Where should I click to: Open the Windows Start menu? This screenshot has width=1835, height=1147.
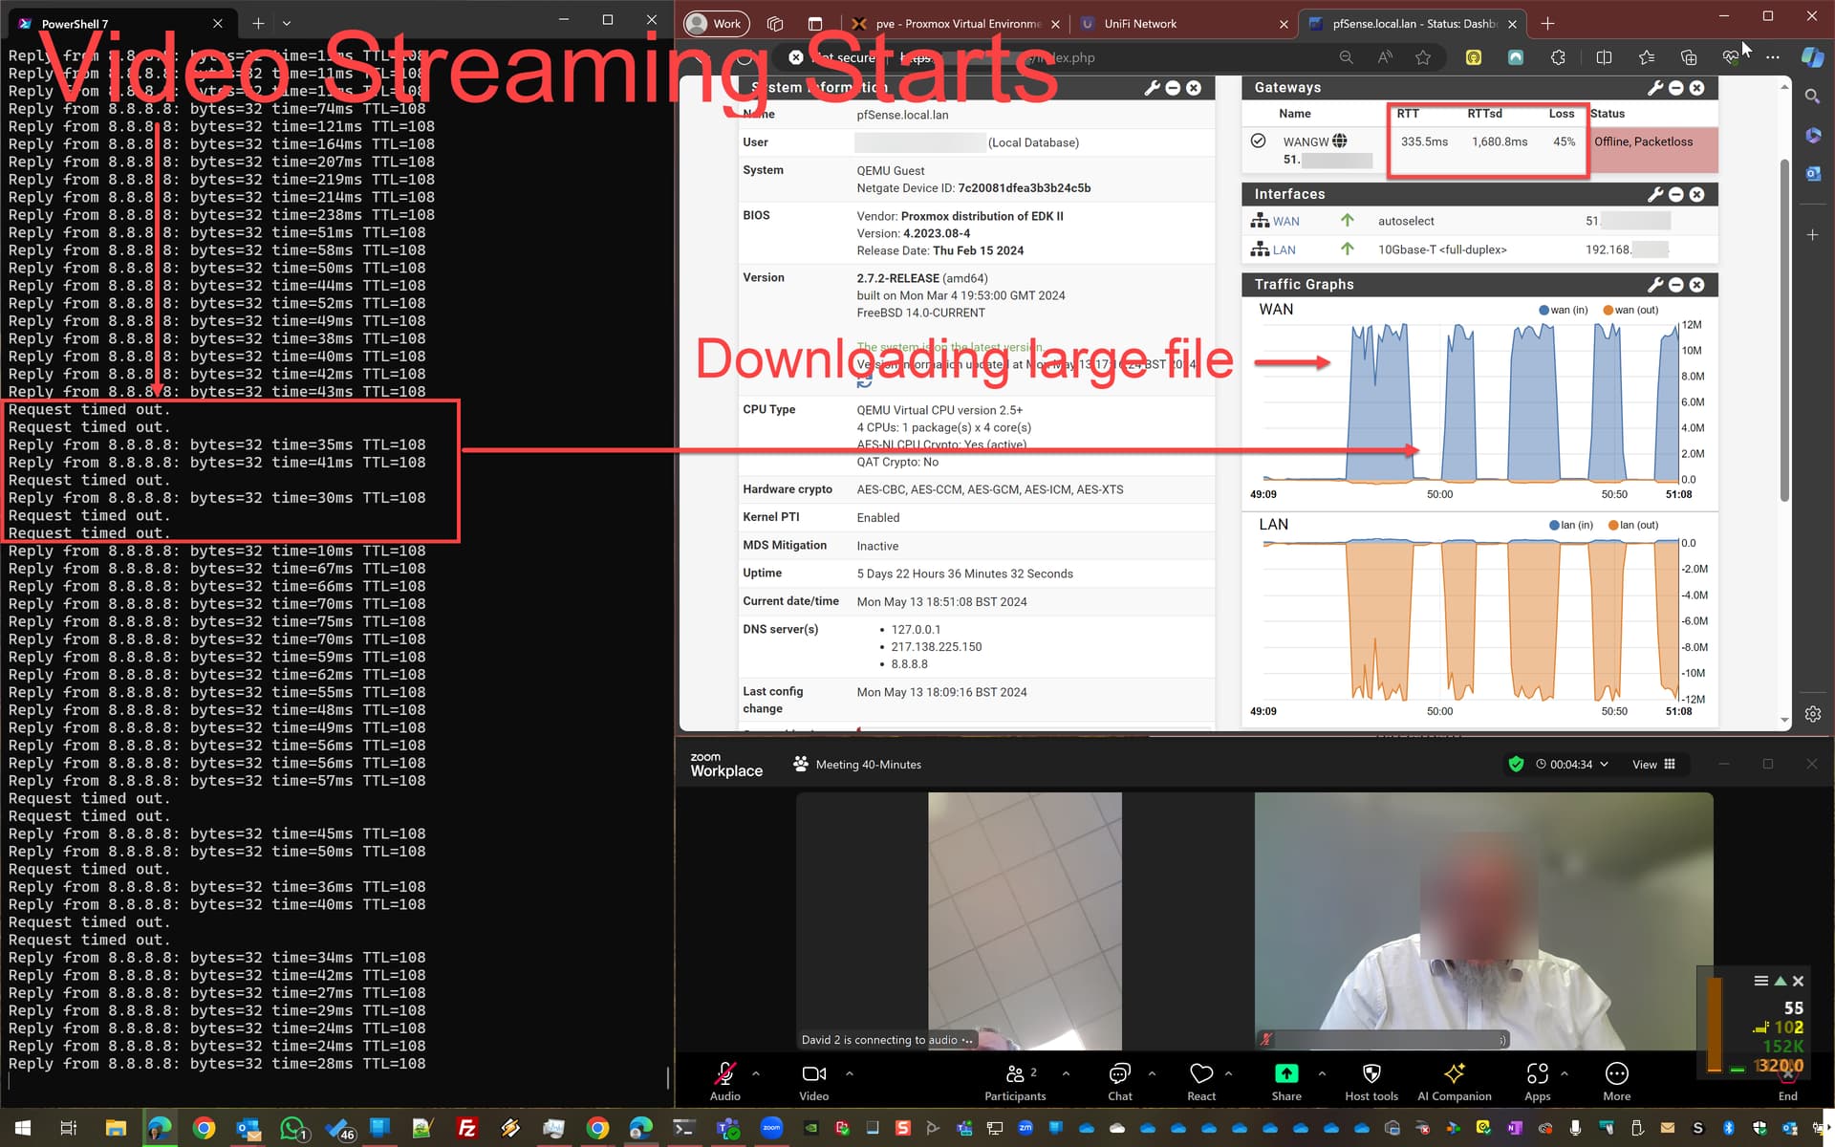tap(23, 1129)
